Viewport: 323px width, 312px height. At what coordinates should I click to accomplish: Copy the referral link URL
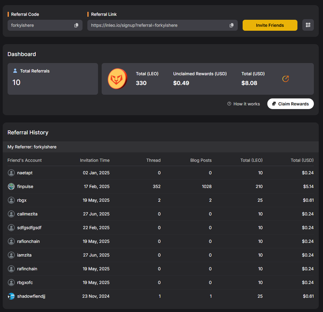(232, 25)
